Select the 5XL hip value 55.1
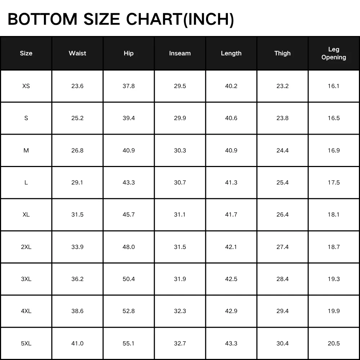This screenshot has height=360, width=360. click(x=129, y=343)
